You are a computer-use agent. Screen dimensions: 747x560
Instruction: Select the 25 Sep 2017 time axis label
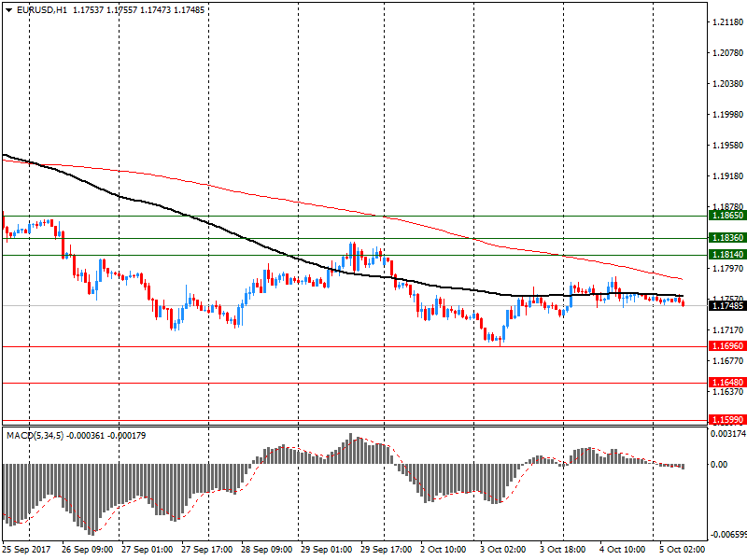tap(27, 550)
